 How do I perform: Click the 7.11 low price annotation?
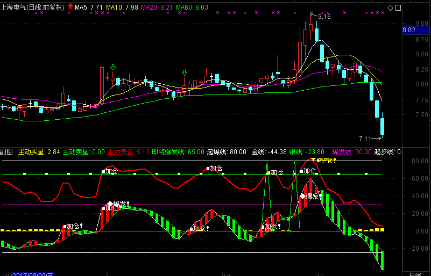point(365,139)
